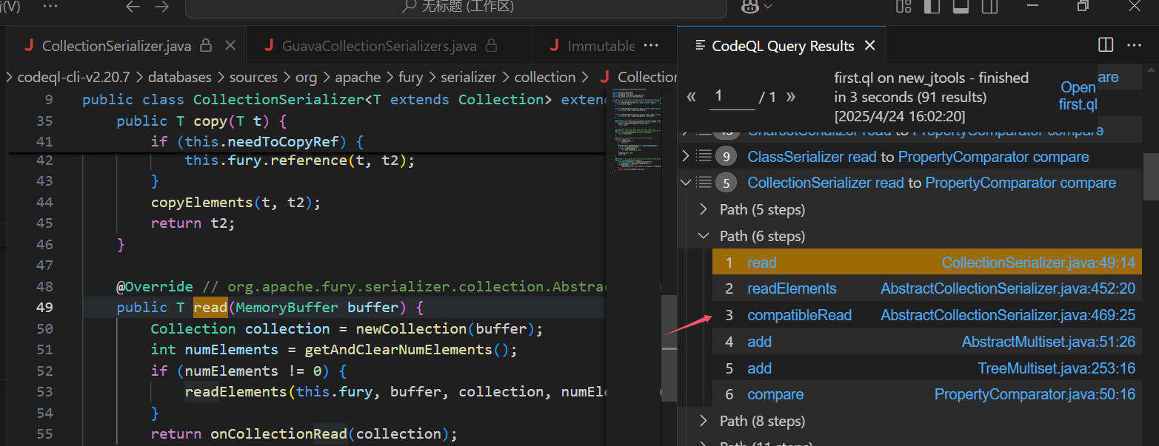Viewport: 1159px width, 446px height.
Task: Open AbstractCollectionSerializer.java:469:25 location
Action: point(1008,315)
